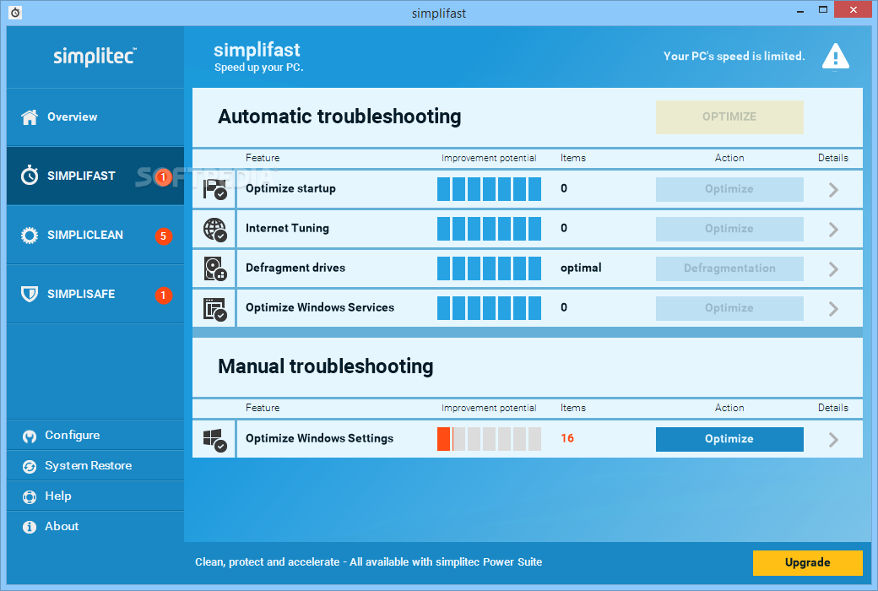878x591 pixels.
Task: Click the Overview home icon
Action: pos(30,117)
